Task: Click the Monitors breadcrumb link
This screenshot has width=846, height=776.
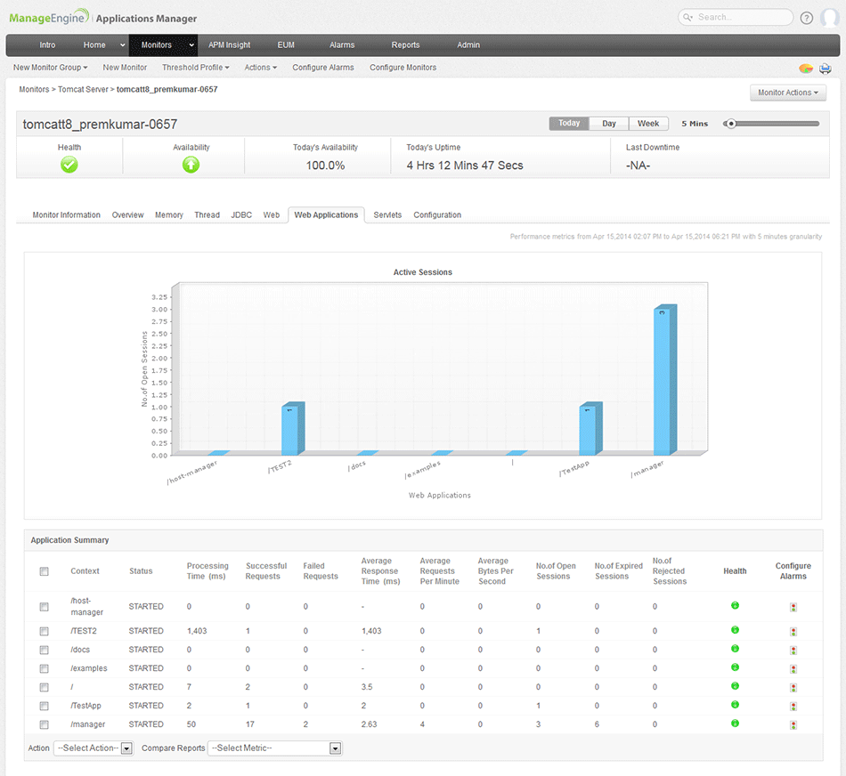Action: (x=34, y=90)
